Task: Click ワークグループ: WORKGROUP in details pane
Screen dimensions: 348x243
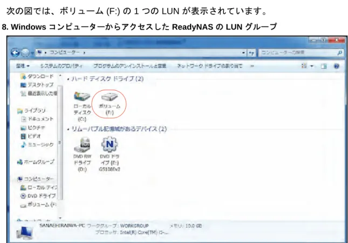Action: pyautogui.click(x=118, y=226)
